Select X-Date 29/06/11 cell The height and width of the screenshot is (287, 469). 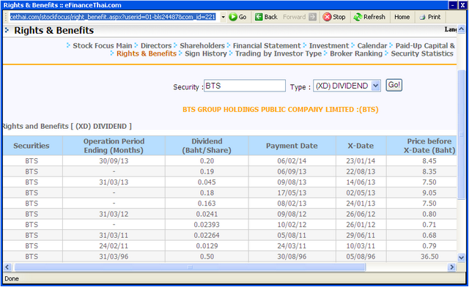pos(361,235)
